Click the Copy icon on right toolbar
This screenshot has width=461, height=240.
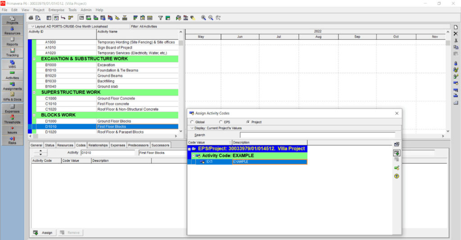point(456,47)
